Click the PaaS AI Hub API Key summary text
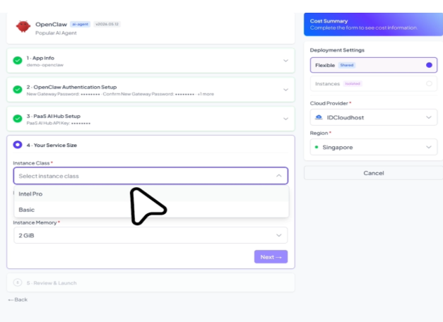 pyautogui.click(x=59, y=123)
